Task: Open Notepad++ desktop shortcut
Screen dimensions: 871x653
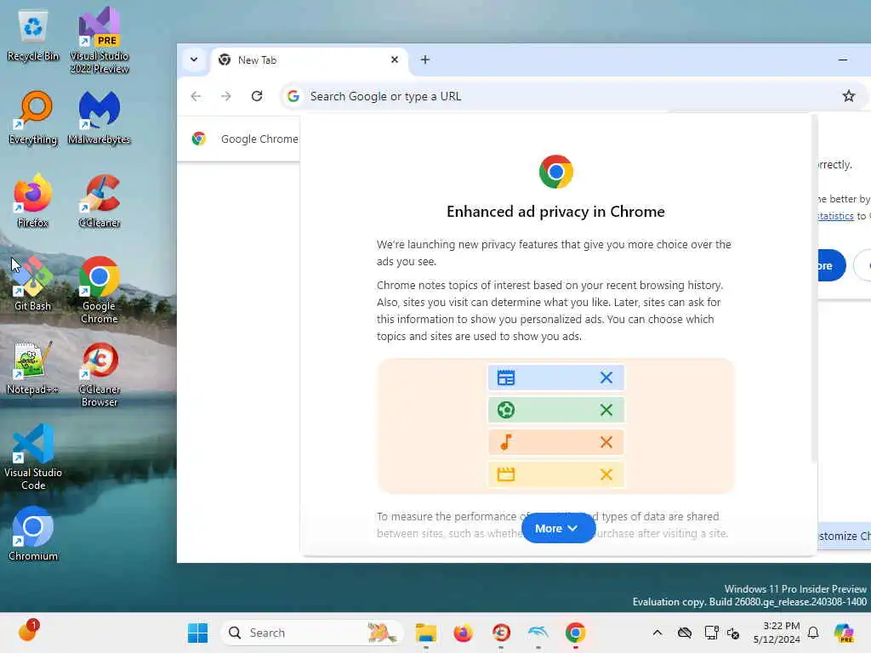Action: click(x=33, y=367)
